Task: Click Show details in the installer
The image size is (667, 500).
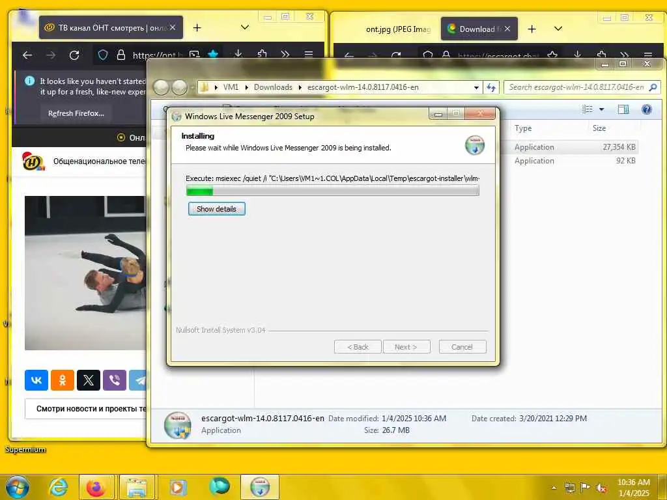Action: pos(216,209)
